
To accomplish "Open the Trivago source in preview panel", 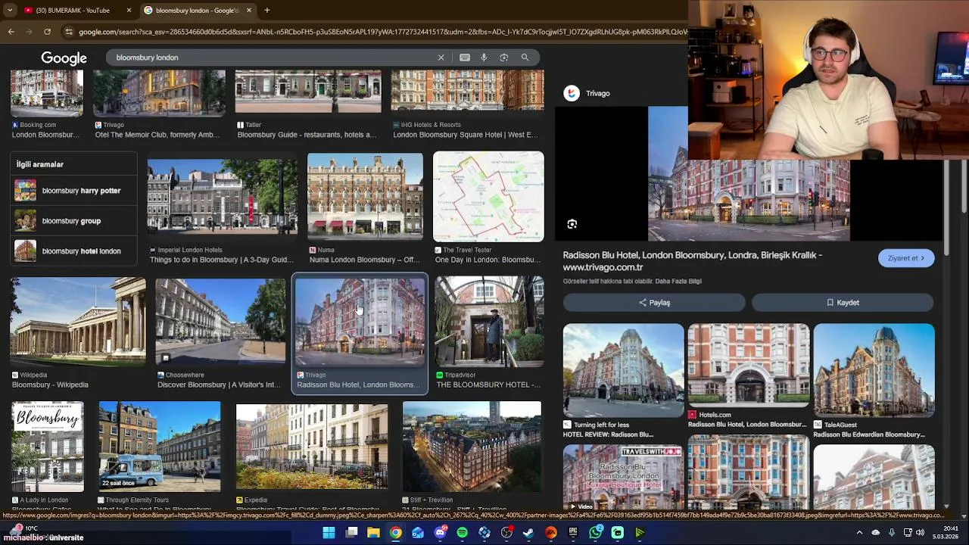I will (587, 93).
